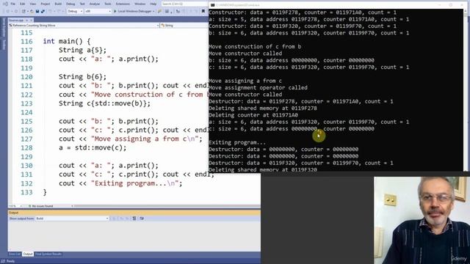Click the No issues found indicator

click(x=41, y=206)
